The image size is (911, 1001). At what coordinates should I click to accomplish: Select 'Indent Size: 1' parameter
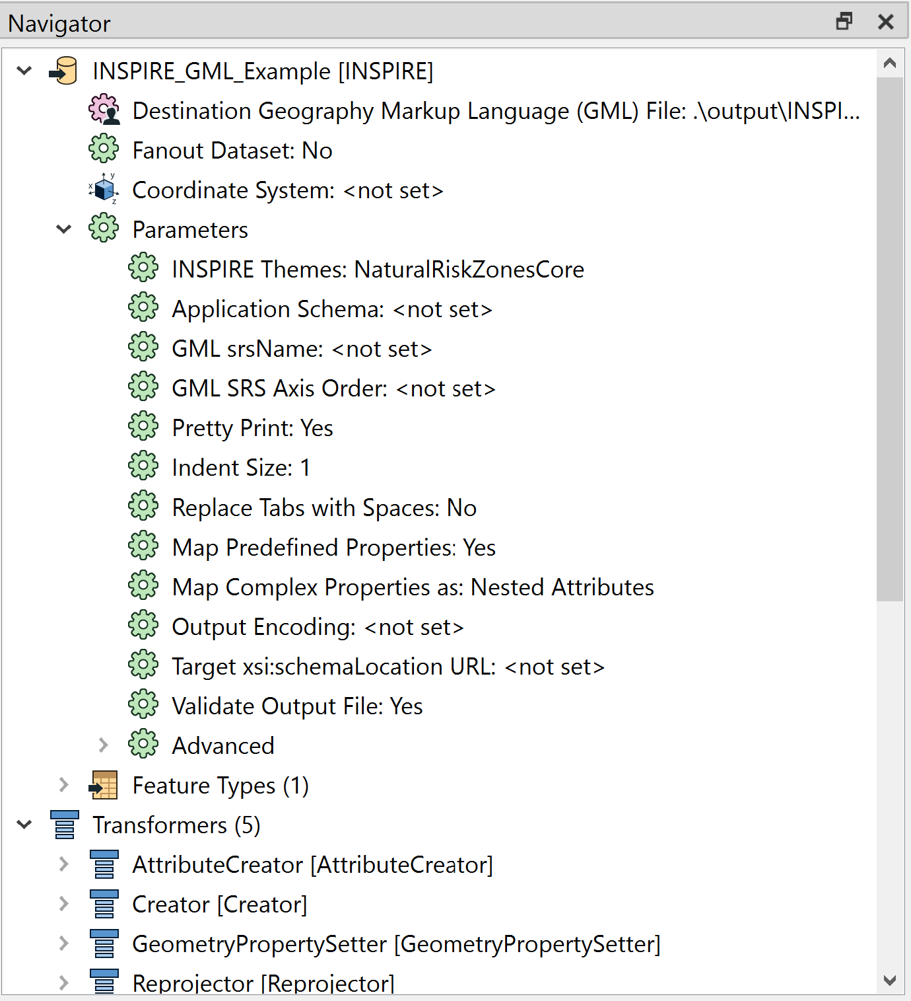[x=241, y=468]
